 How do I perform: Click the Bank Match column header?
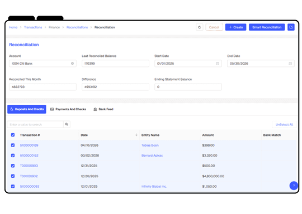coord(272,135)
